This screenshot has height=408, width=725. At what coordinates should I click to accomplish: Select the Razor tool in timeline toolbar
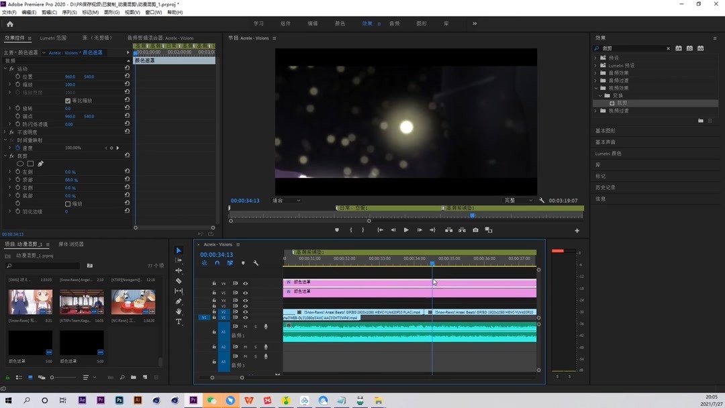click(179, 281)
